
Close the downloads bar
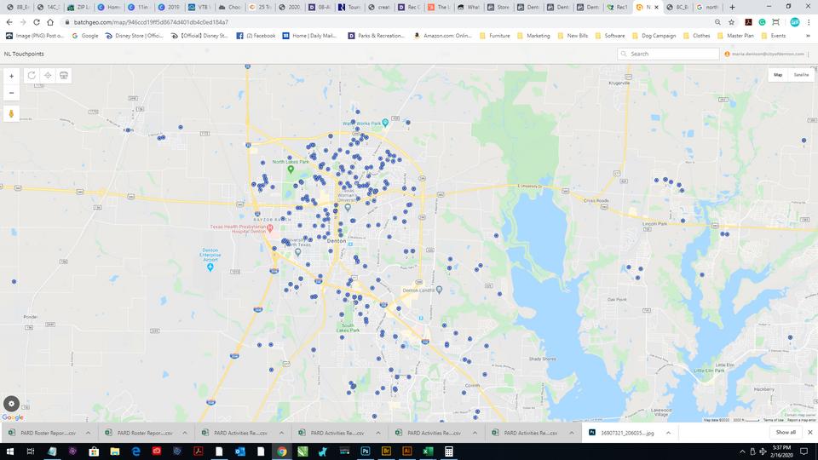(x=810, y=433)
